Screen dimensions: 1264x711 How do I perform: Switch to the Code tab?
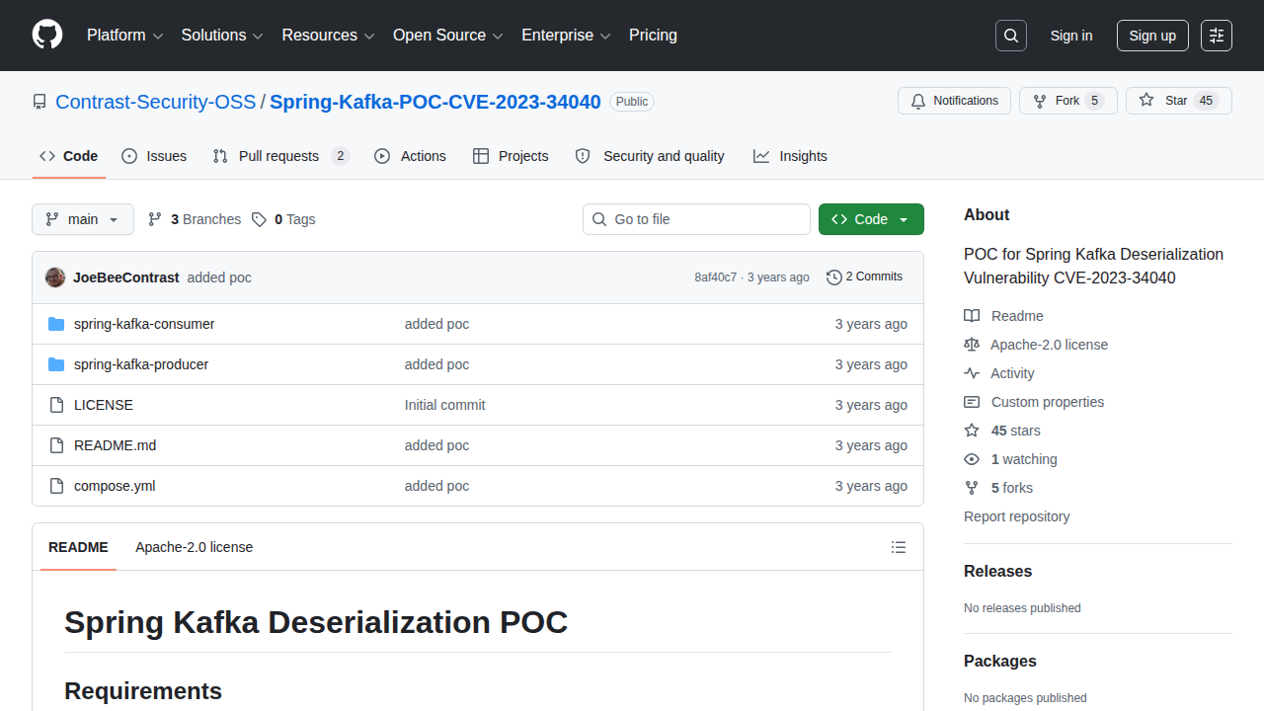click(x=69, y=156)
